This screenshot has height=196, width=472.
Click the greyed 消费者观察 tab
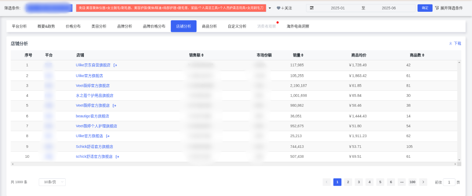coord(267,26)
